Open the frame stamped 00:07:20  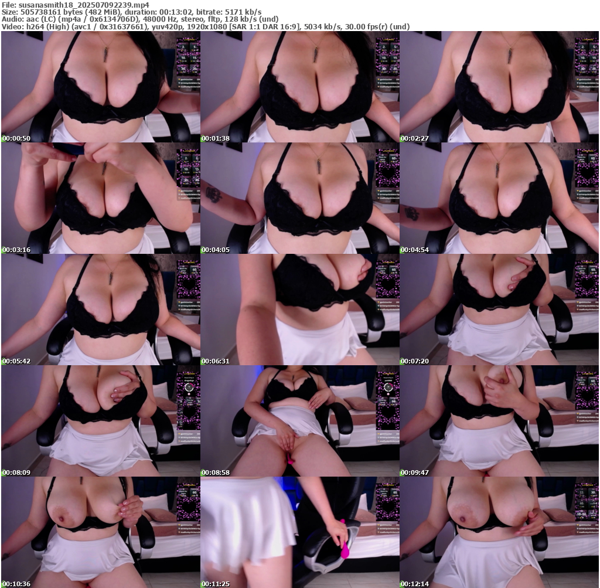coord(499,310)
